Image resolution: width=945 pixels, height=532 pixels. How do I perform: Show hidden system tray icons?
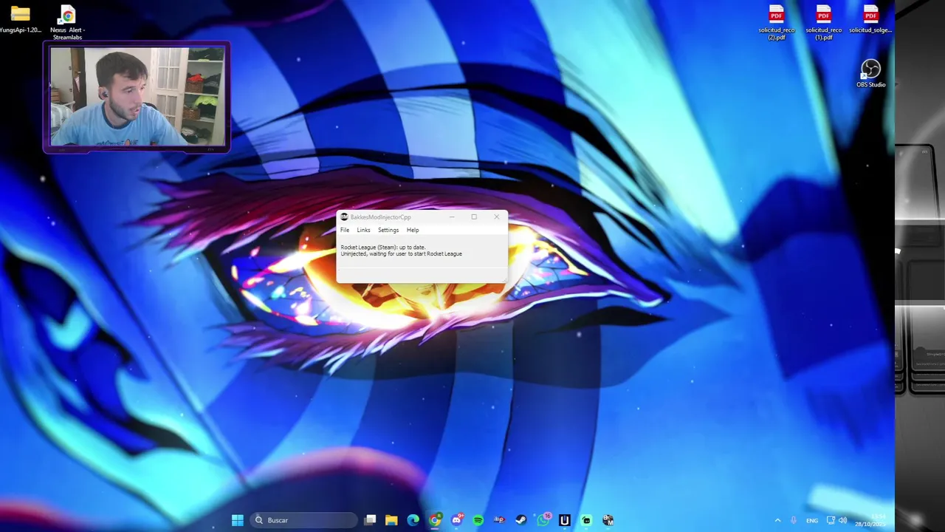point(777,520)
